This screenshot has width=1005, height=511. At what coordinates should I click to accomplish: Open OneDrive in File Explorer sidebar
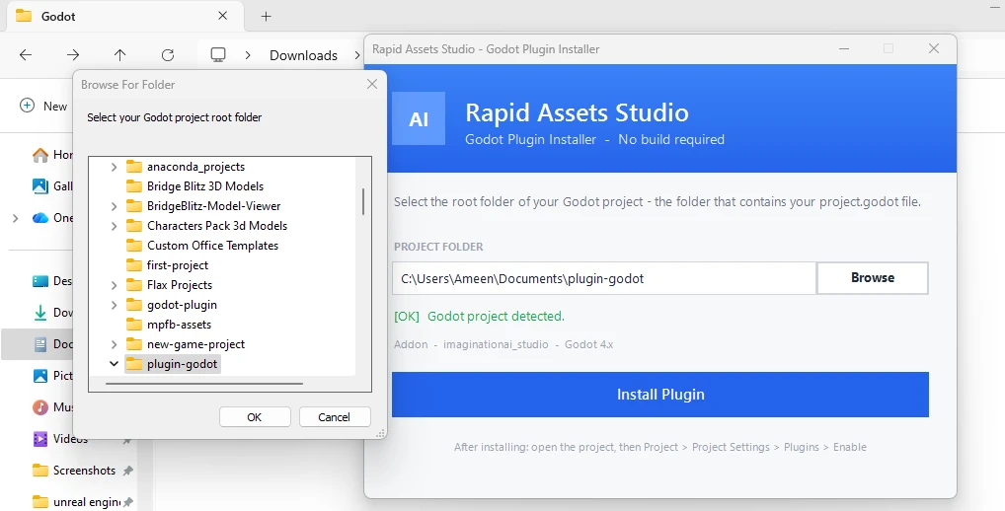52,218
